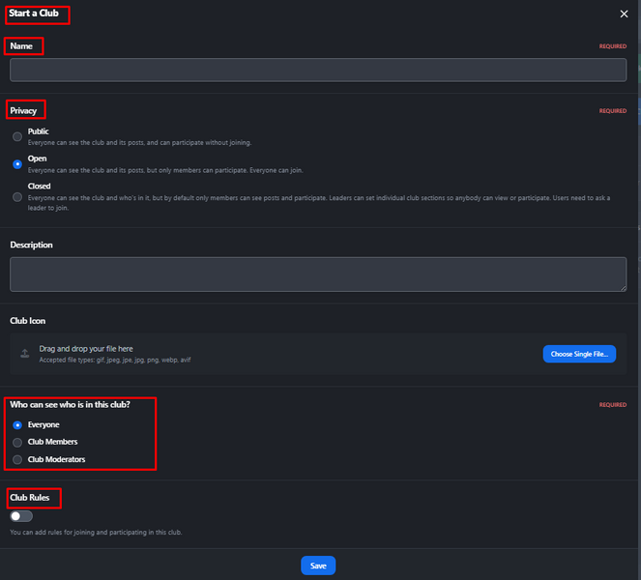The height and width of the screenshot is (580, 641).
Task: Click the Public option label text
Action: click(x=38, y=131)
